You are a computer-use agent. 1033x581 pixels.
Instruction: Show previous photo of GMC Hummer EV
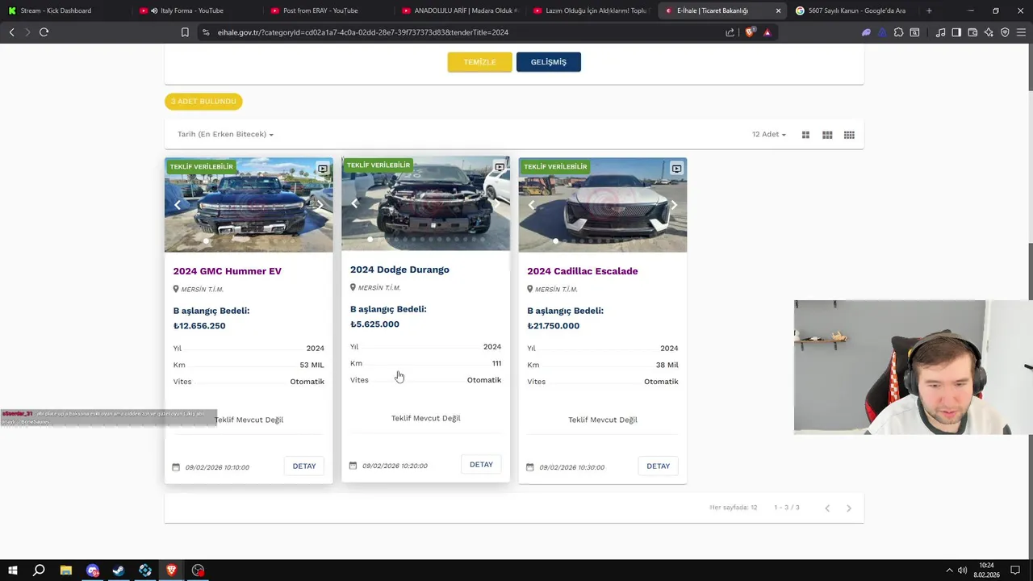[178, 205]
